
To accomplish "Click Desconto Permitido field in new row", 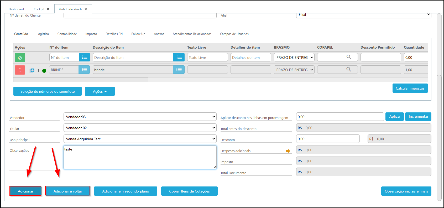I will (x=381, y=57).
